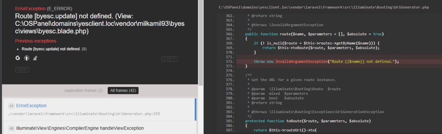442x134 pixels.
Task: Click code line 385 protected function toRoute
Action: click(308, 121)
